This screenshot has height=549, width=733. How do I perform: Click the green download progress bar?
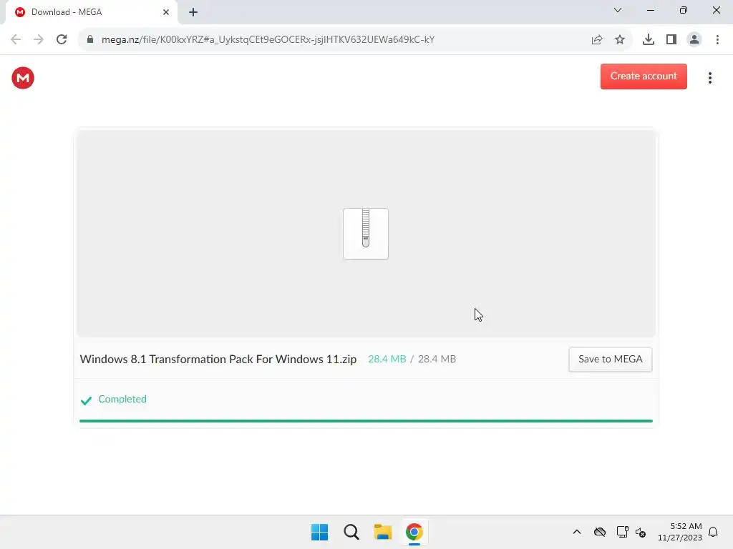[366, 420]
